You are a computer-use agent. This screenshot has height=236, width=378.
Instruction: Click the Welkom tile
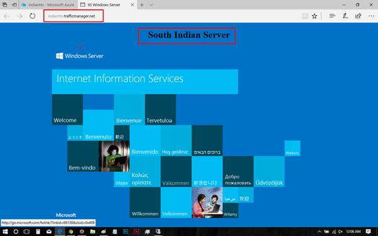point(293,148)
